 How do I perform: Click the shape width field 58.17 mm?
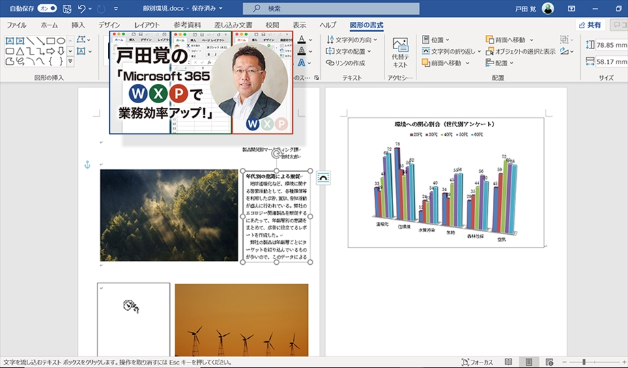[612, 61]
